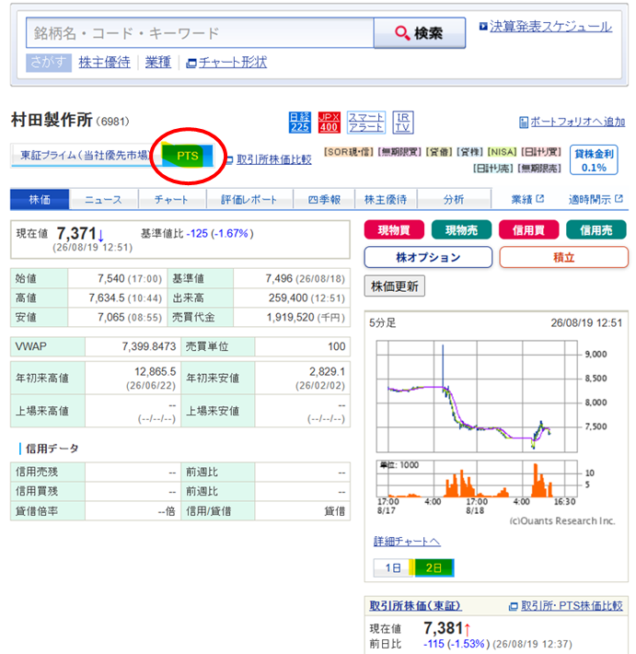Open the 分析 tab
This screenshot has width=636, height=654.
(x=454, y=199)
